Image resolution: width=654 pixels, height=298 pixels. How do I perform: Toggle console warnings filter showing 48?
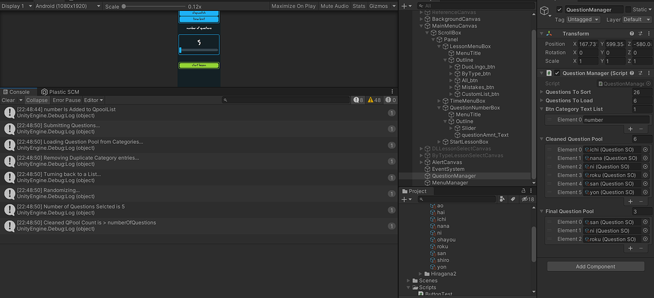(374, 100)
